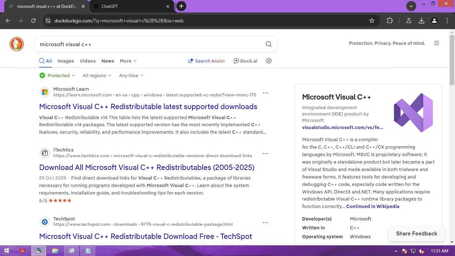455x256 pixels.
Task: Select the All results tab
Action: [x=45, y=61]
